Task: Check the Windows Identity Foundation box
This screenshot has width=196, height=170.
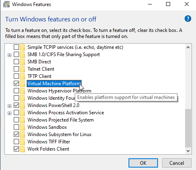Action: [x=16, y=98]
